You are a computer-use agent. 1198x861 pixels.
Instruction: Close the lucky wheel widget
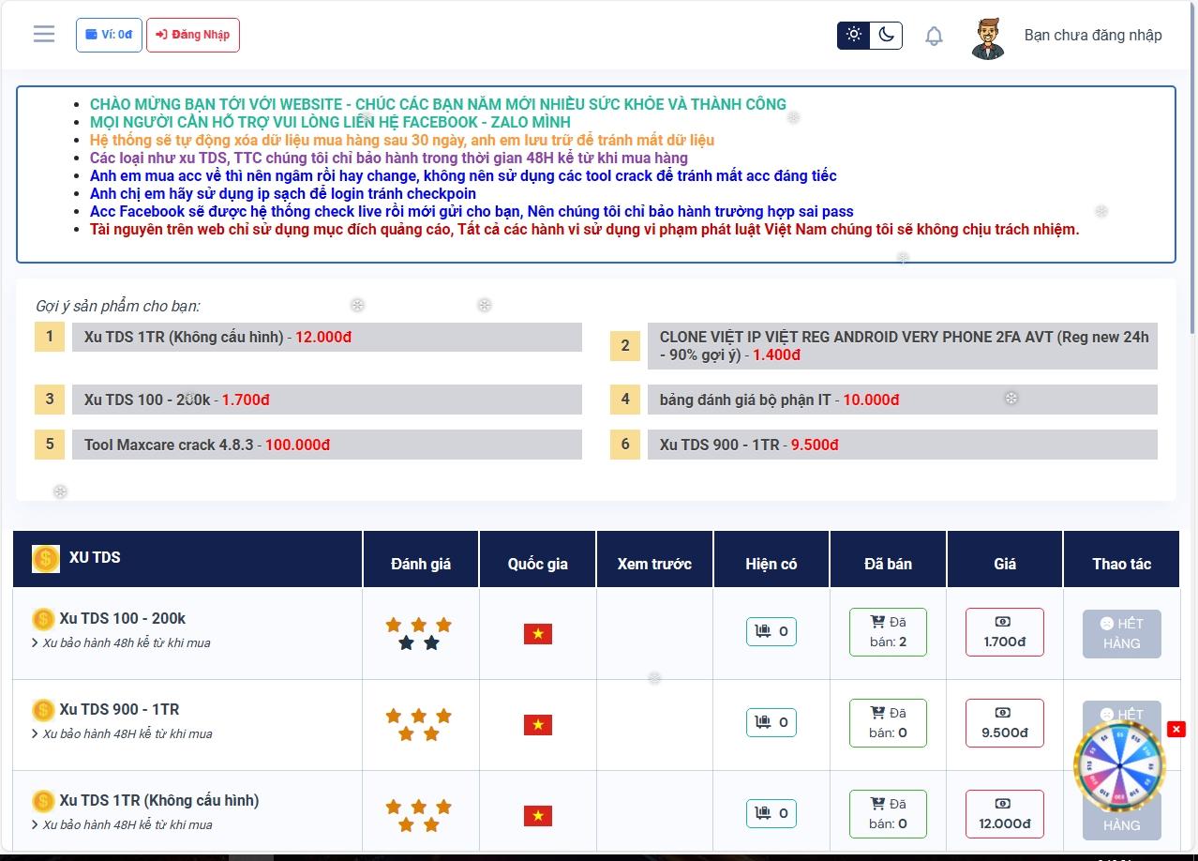pyautogui.click(x=1176, y=729)
